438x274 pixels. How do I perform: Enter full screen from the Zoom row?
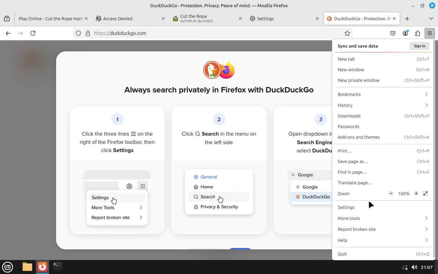425,194
